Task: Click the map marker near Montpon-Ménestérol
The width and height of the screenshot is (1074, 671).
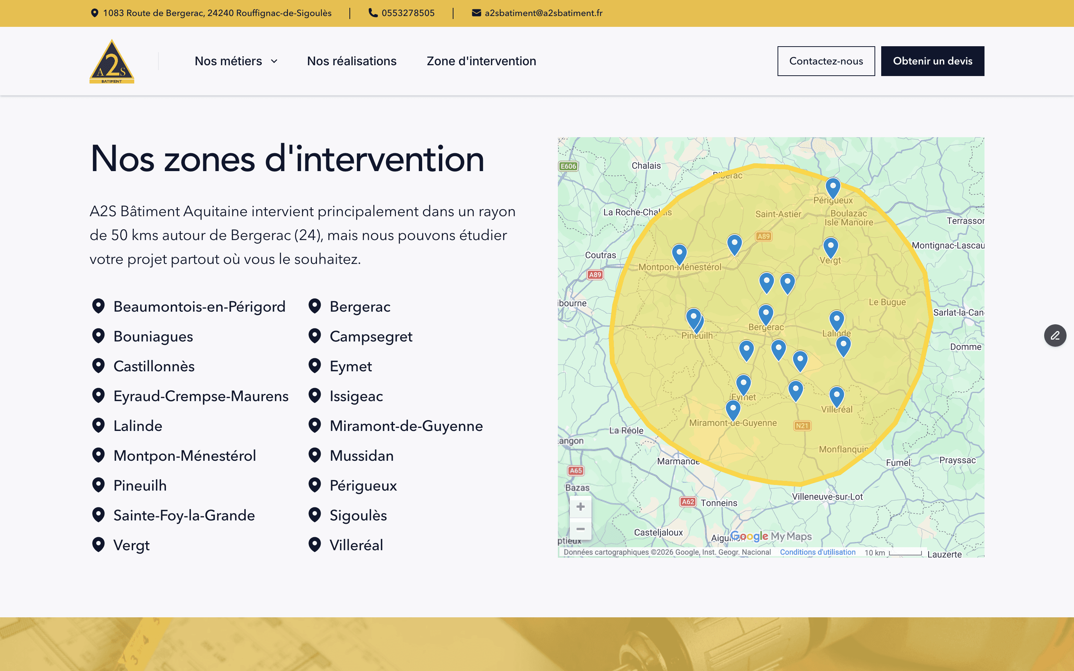Action: pyautogui.click(x=679, y=254)
